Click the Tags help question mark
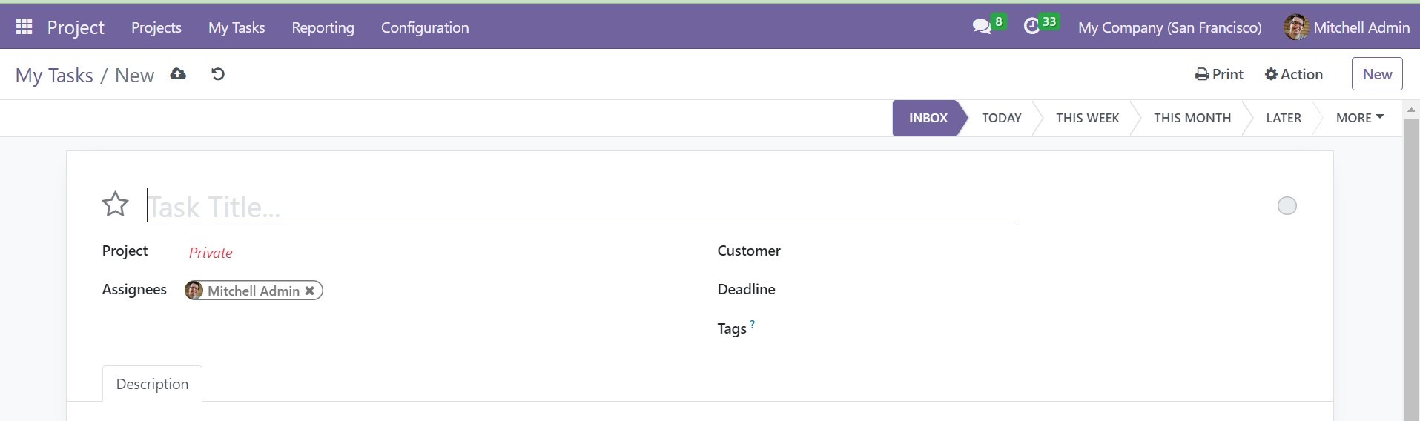 752,324
